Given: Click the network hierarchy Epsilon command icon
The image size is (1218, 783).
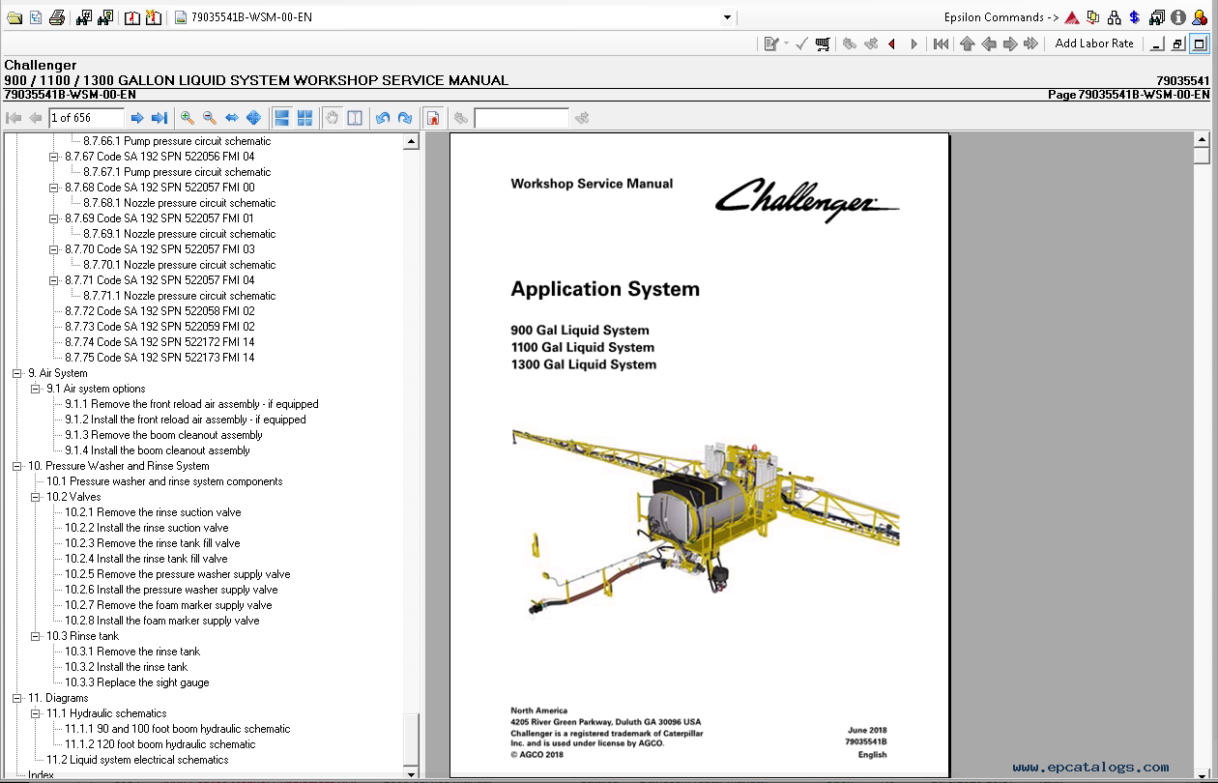Looking at the screenshot, I should [x=1115, y=17].
